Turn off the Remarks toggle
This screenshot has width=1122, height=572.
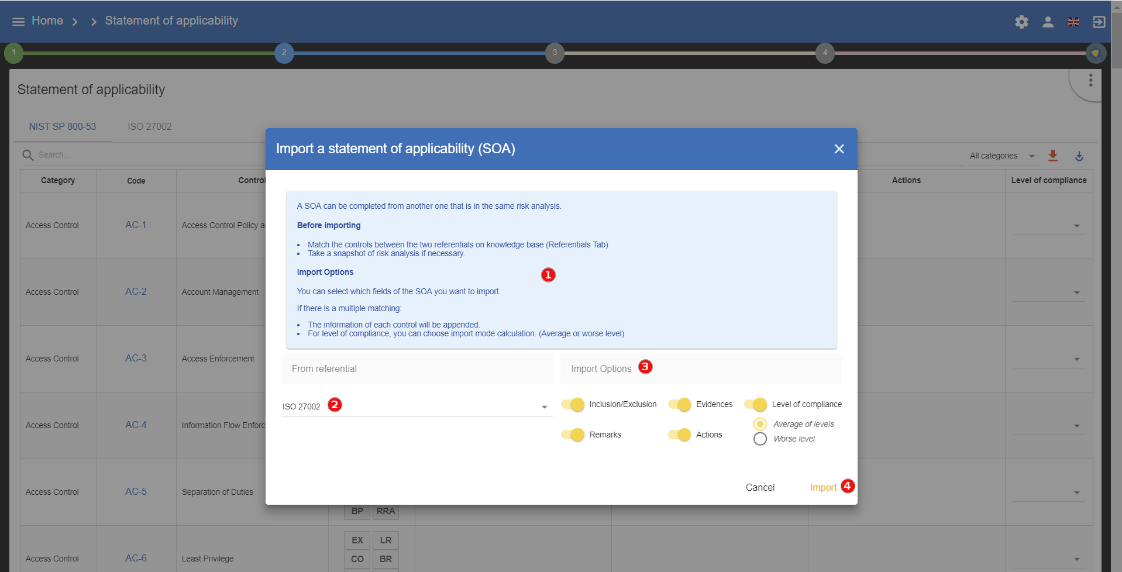573,435
